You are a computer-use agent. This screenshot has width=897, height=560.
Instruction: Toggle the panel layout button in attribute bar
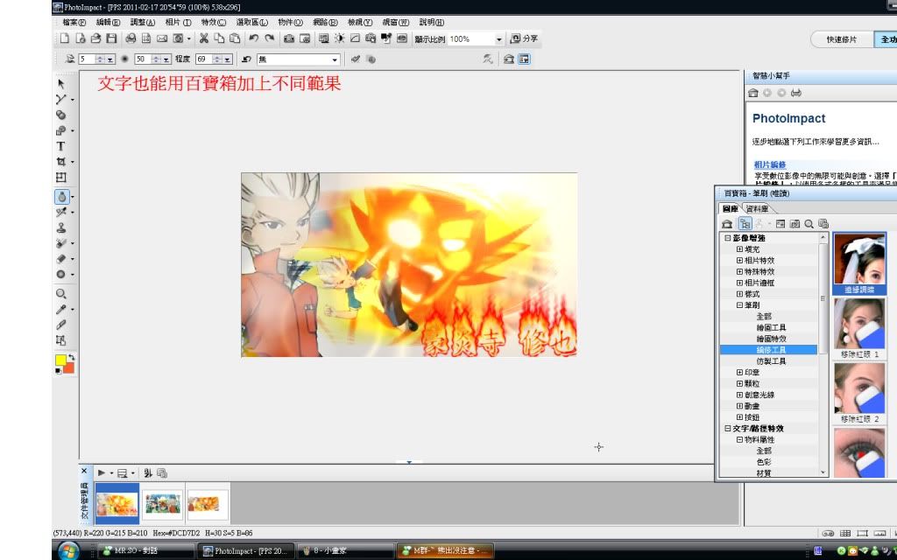[x=524, y=59]
